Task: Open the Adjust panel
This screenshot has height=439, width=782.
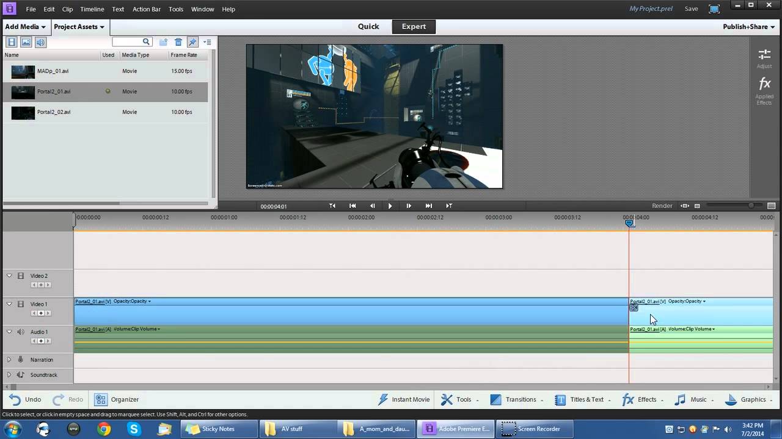Action: click(764, 59)
